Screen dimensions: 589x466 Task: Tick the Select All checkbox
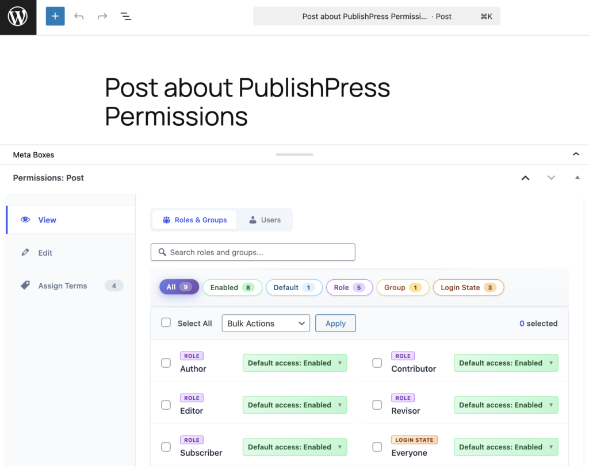[166, 323]
